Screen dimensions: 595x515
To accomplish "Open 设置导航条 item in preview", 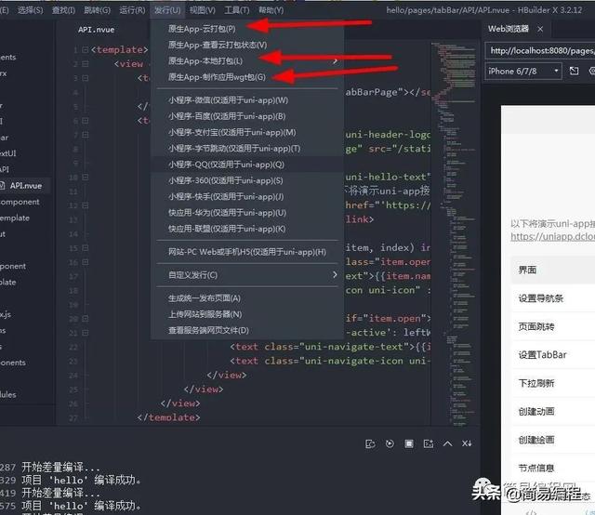I will coord(553,298).
